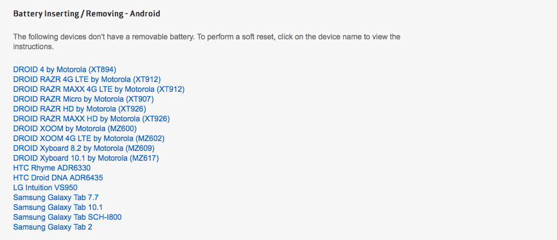Open DROID 4 by Motorola (XT894) link
The image size is (557, 240).
point(65,69)
